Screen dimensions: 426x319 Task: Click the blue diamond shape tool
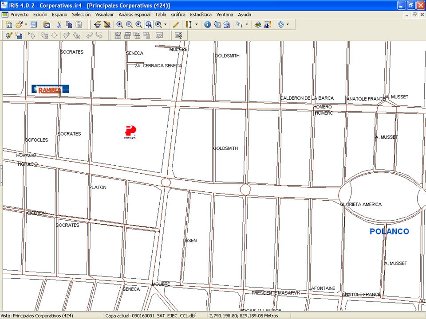coord(281,25)
